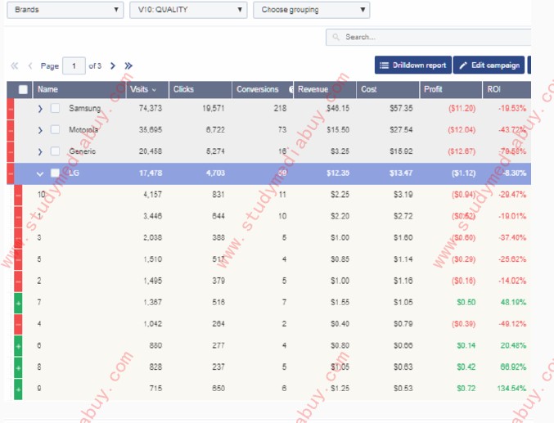Click the Search input field

(x=428, y=37)
